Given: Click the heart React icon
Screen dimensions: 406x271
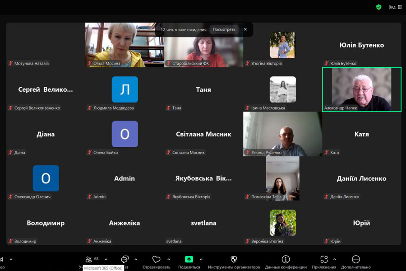Looking at the screenshot, I should 157,259.
